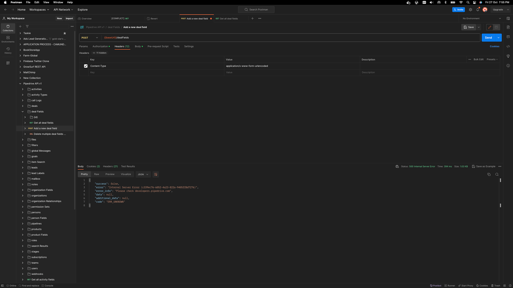The height and width of the screenshot is (288, 513).
Task: Open sidebar collections more options ellipsis
Action: coord(72,26)
